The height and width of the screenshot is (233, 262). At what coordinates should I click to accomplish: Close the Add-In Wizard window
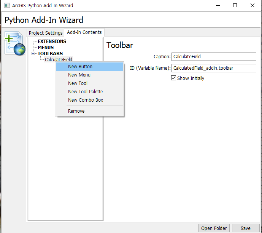pyautogui.click(x=252, y=5)
